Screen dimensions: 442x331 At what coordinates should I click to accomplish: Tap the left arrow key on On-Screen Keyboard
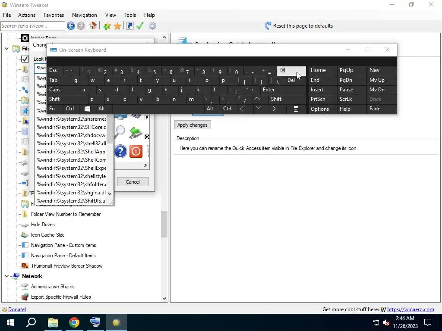point(241,109)
